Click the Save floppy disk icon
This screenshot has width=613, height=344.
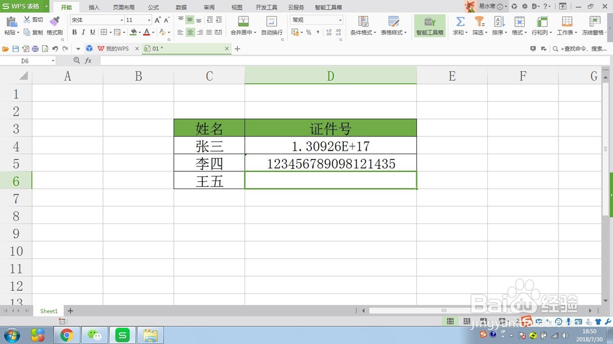click(x=16, y=49)
